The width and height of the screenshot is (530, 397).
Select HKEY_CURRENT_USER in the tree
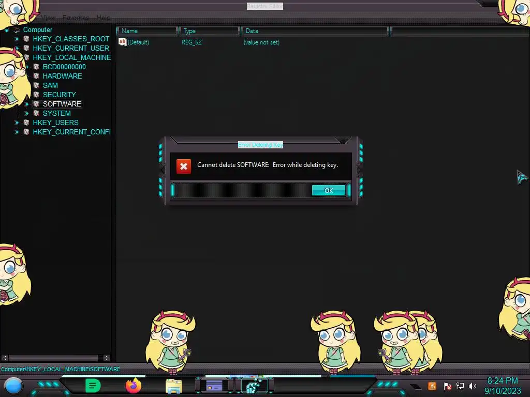click(71, 48)
